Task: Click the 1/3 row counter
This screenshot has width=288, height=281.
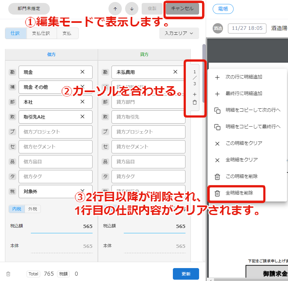Action: point(195,78)
